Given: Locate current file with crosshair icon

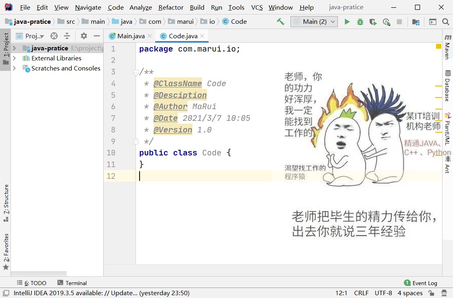Looking at the screenshot, I should 54,36.
